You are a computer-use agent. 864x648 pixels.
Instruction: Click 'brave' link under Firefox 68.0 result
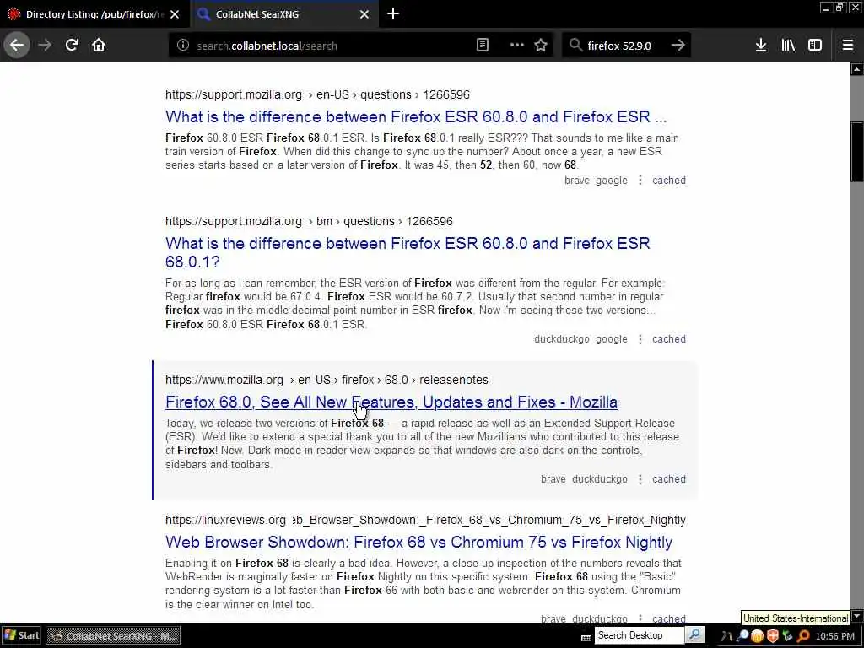tap(553, 479)
